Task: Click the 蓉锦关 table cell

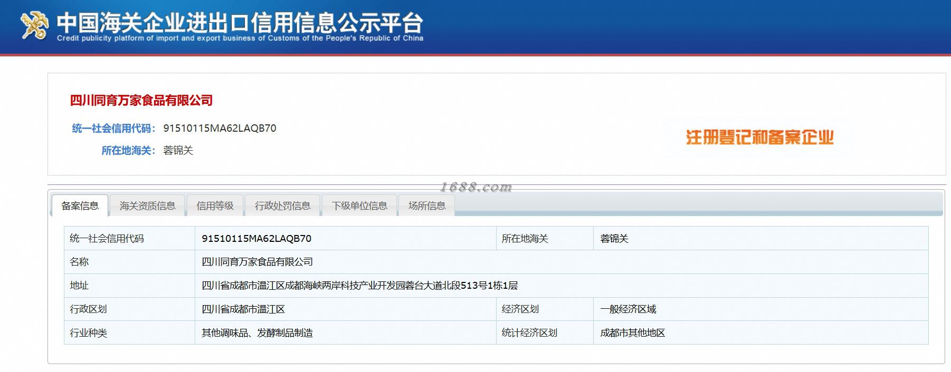Action: (x=760, y=238)
